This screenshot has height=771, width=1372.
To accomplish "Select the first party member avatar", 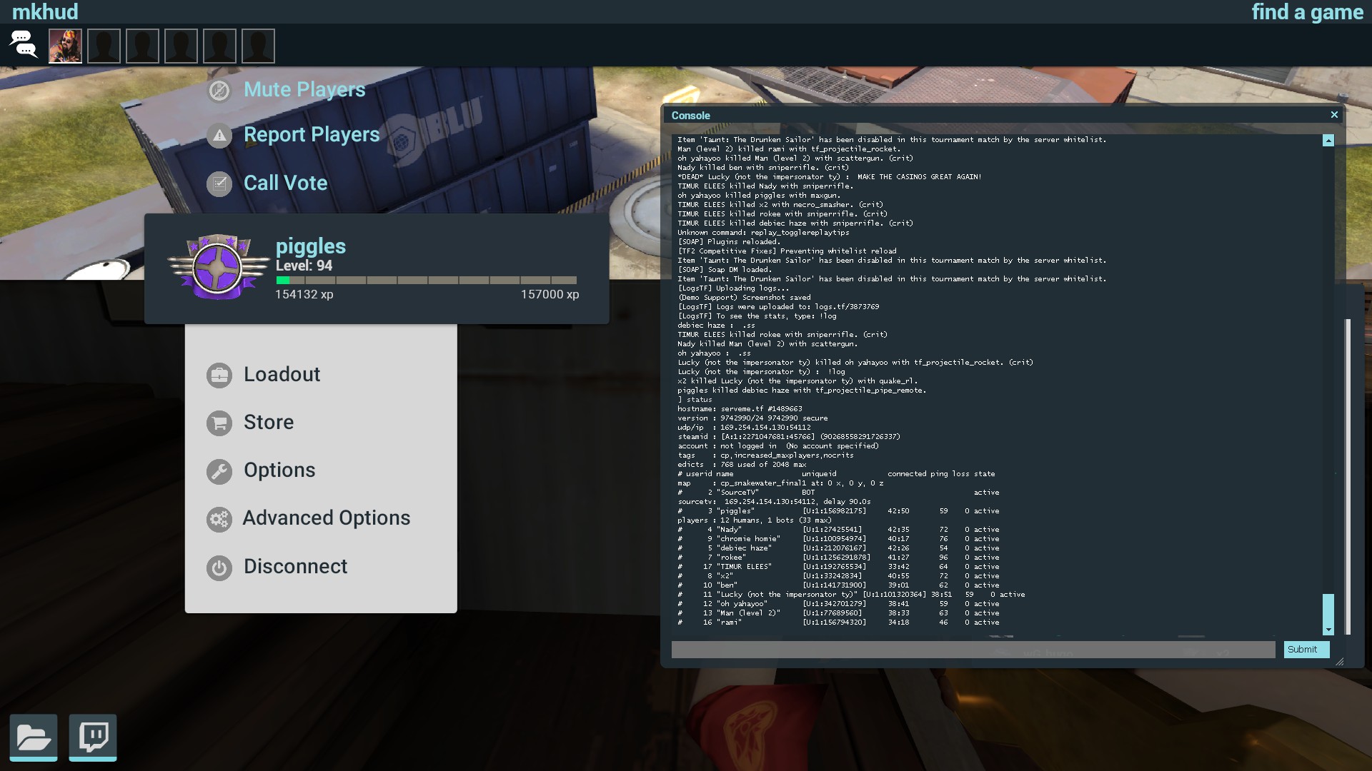I will [65, 46].
